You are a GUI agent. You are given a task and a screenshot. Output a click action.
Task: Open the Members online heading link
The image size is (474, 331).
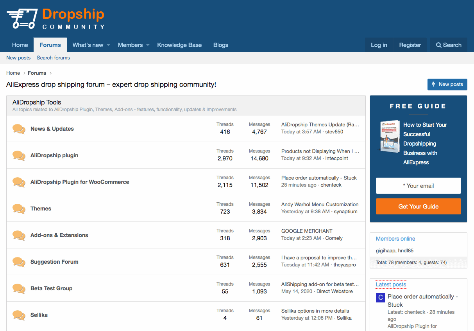tap(395, 239)
